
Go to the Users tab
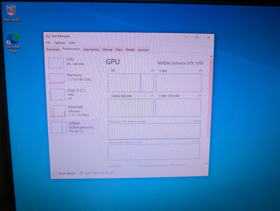tap(119, 50)
